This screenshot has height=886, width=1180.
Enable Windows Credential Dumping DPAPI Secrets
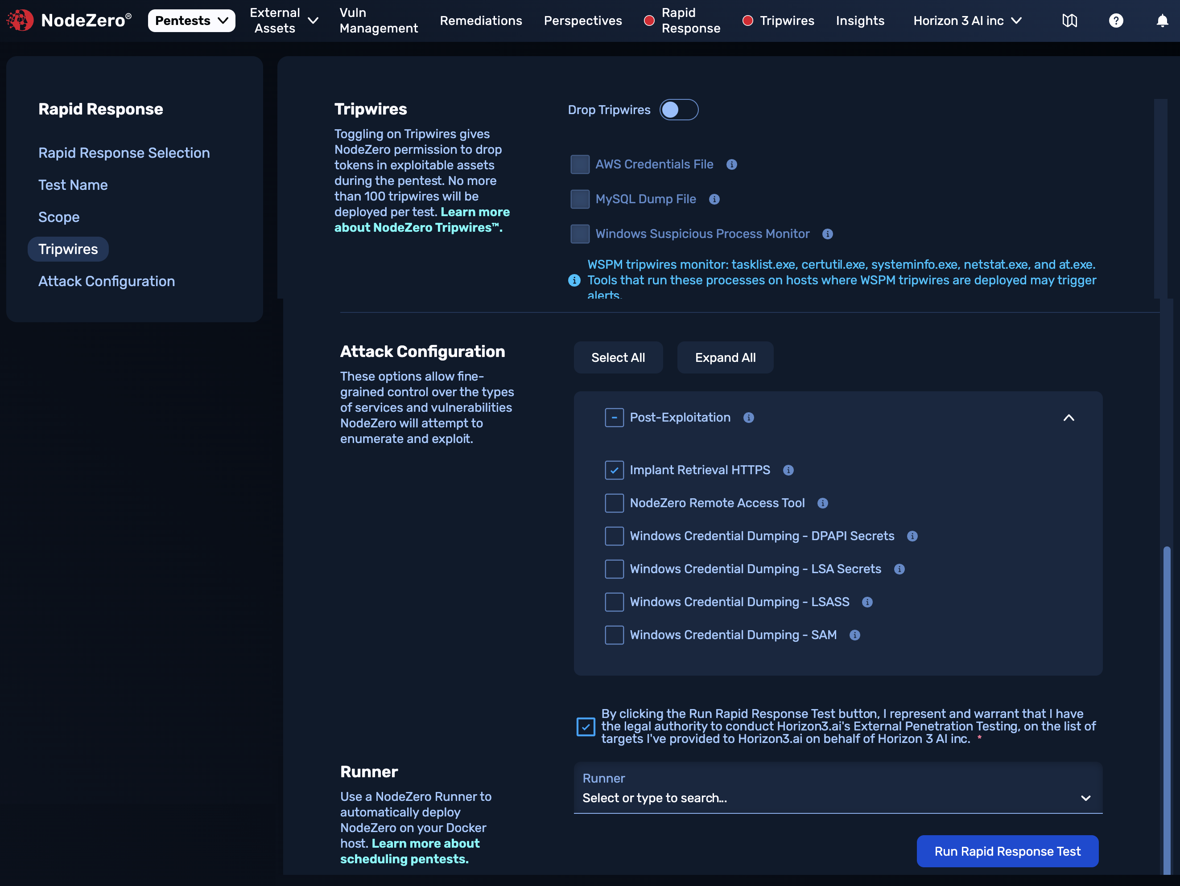click(614, 536)
